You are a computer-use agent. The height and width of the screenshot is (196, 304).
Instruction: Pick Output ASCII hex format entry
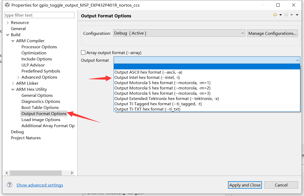tap(148, 72)
